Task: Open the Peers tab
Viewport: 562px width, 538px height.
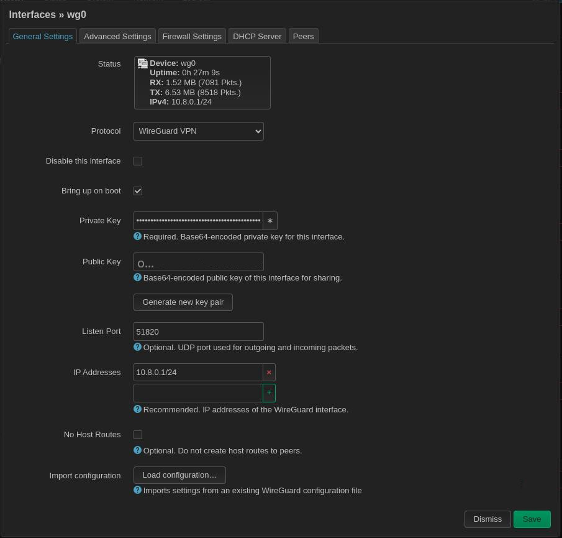Action: (303, 36)
